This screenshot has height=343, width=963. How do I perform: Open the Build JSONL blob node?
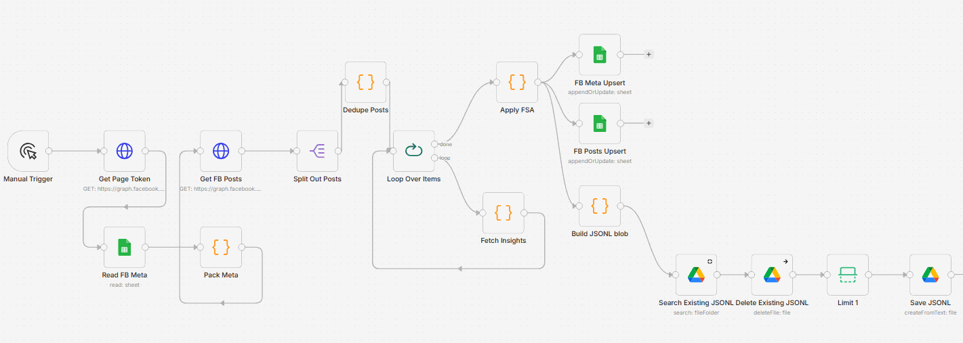coord(599,206)
